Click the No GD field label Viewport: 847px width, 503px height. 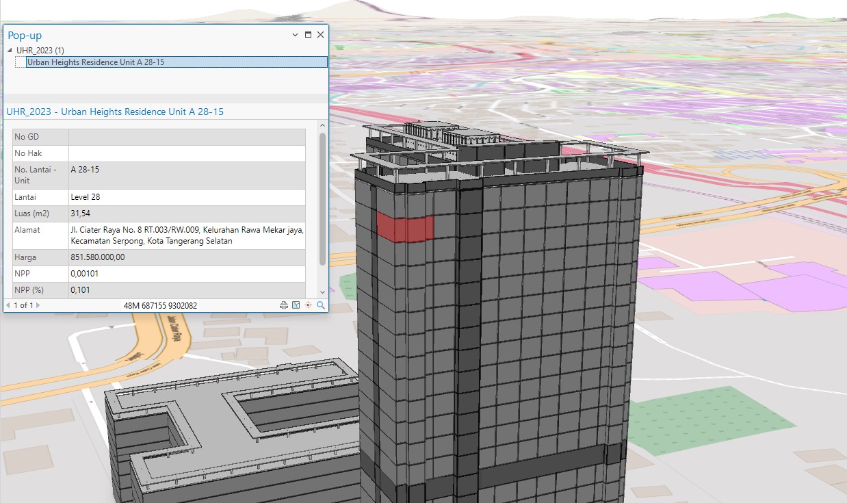coord(27,137)
